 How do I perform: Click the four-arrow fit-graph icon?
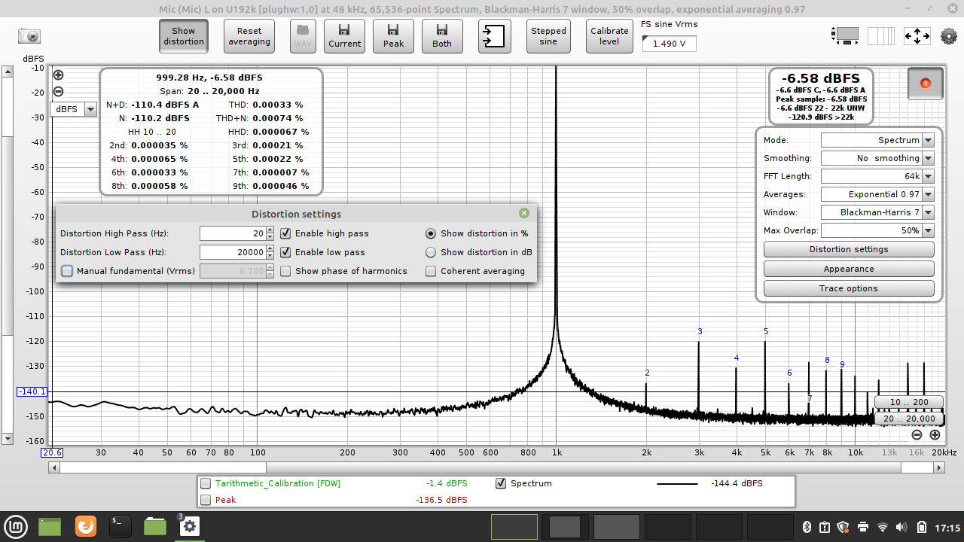pos(917,35)
